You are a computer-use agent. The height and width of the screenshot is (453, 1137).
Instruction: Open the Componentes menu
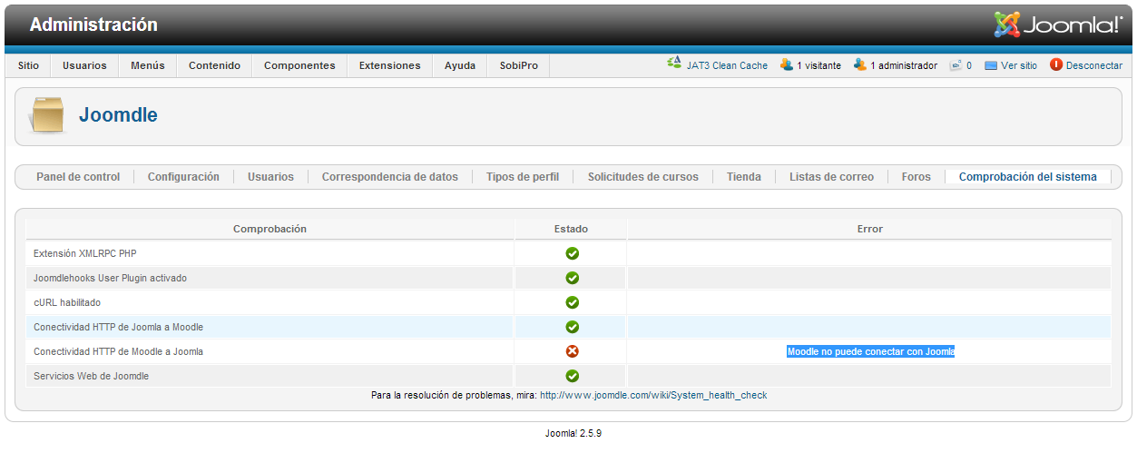(299, 65)
